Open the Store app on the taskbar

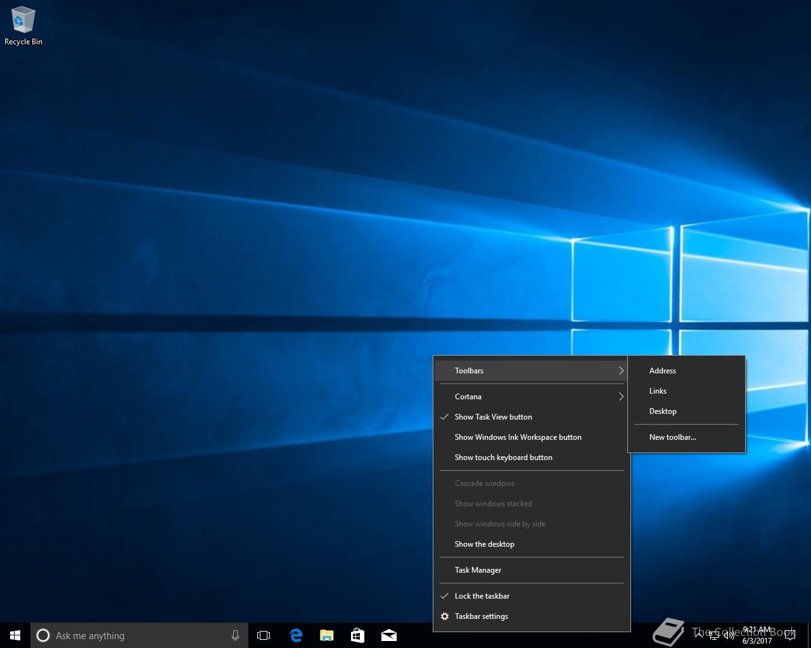pyautogui.click(x=357, y=635)
